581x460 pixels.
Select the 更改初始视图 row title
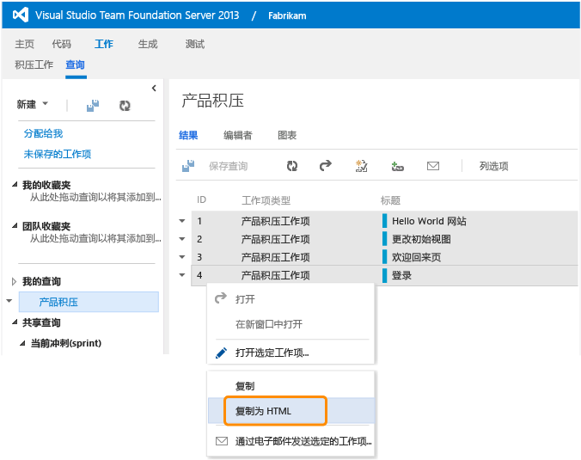(x=421, y=239)
